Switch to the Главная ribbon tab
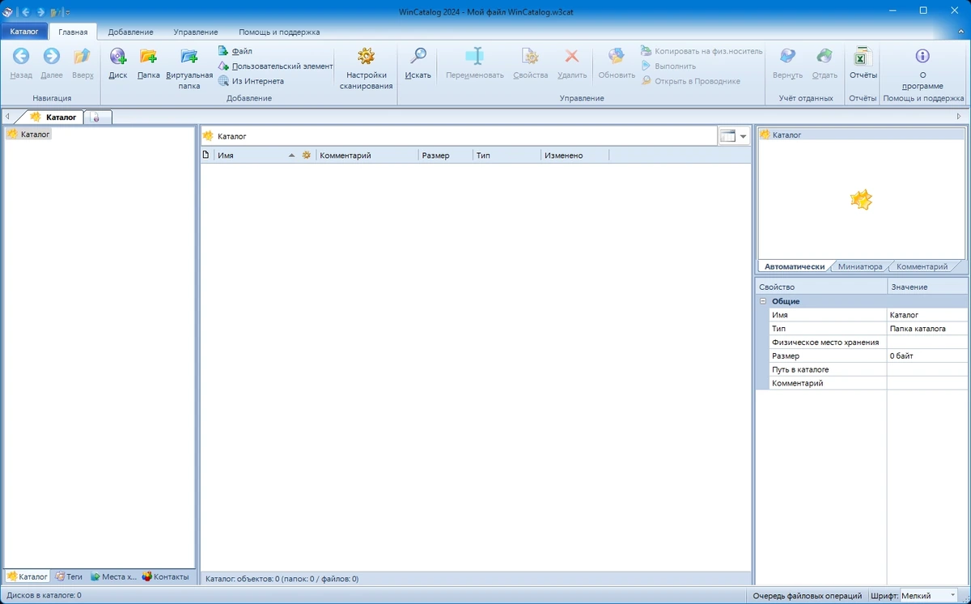This screenshot has width=971, height=604. pos(73,32)
